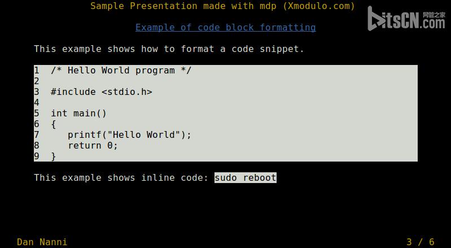Click the opening brace on line 6
Screen dimensions: 451x248
(54, 124)
